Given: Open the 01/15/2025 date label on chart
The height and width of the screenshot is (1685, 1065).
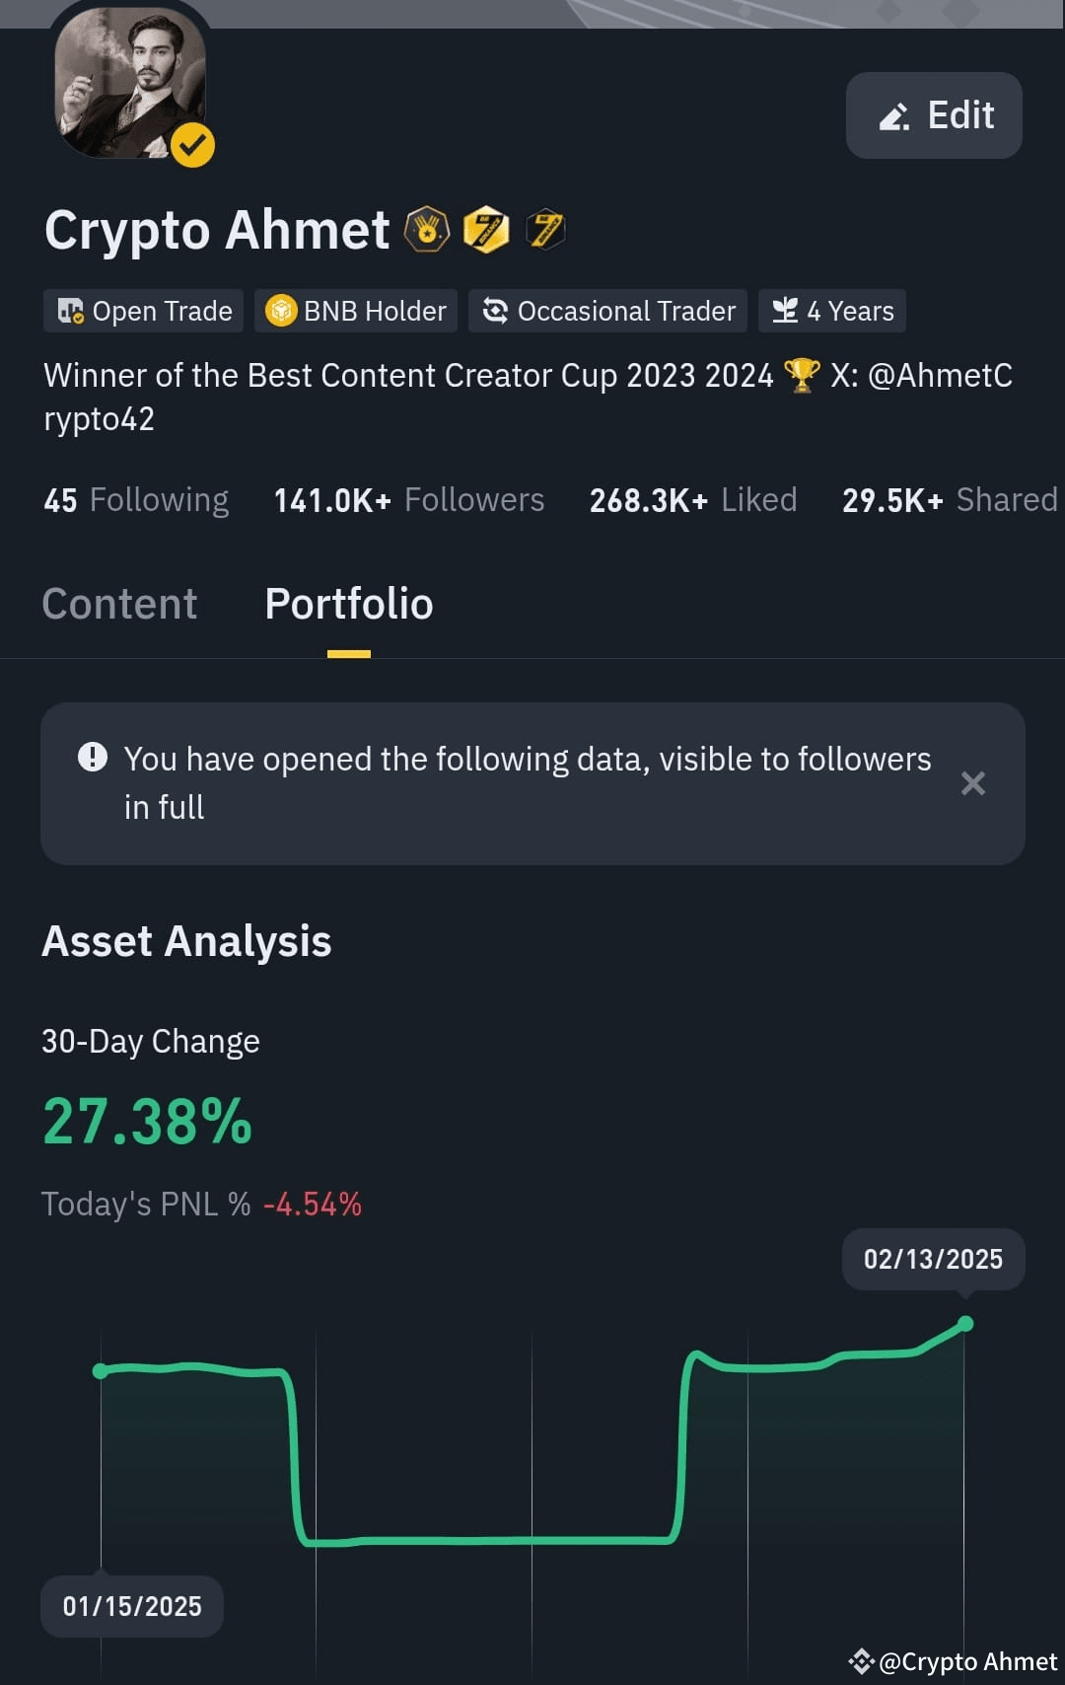Looking at the screenshot, I should pyautogui.click(x=130, y=1606).
